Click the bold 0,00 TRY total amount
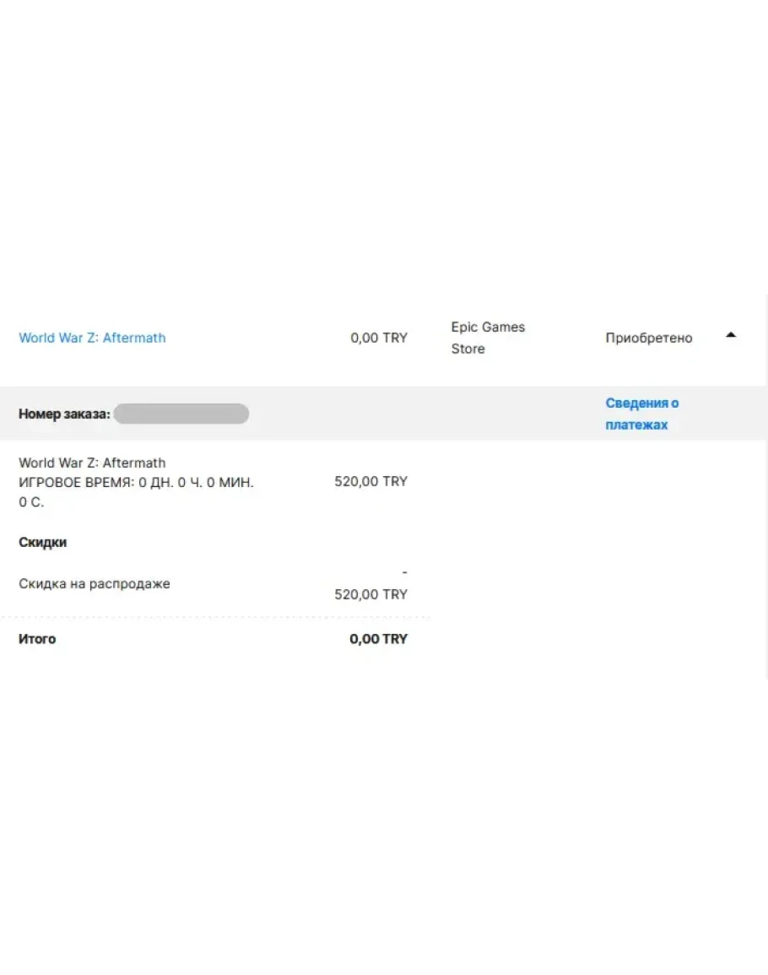Viewport: 768px width, 975px height. [378, 639]
